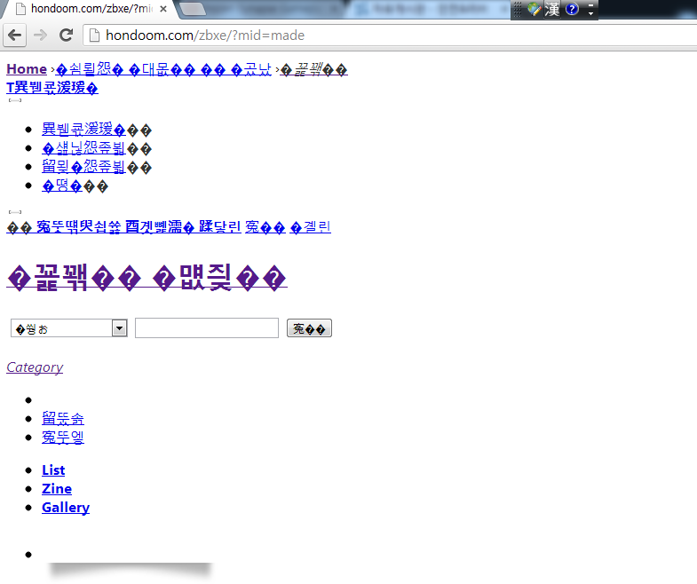
Task: Switch to Gallery view
Action: point(66,508)
